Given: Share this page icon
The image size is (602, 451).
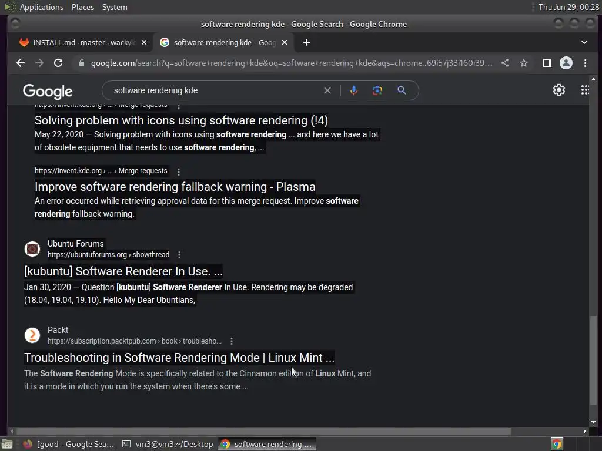Looking at the screenshot, I should tap(505, 63).
